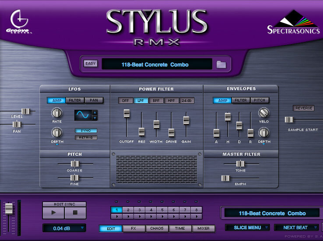Select part 5 button

[x=162, y=210]
